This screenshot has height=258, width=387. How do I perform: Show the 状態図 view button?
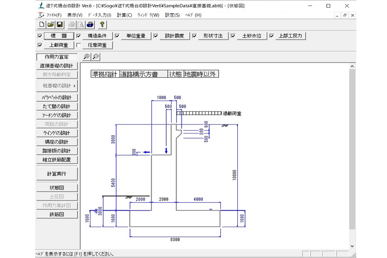[57, 188]
